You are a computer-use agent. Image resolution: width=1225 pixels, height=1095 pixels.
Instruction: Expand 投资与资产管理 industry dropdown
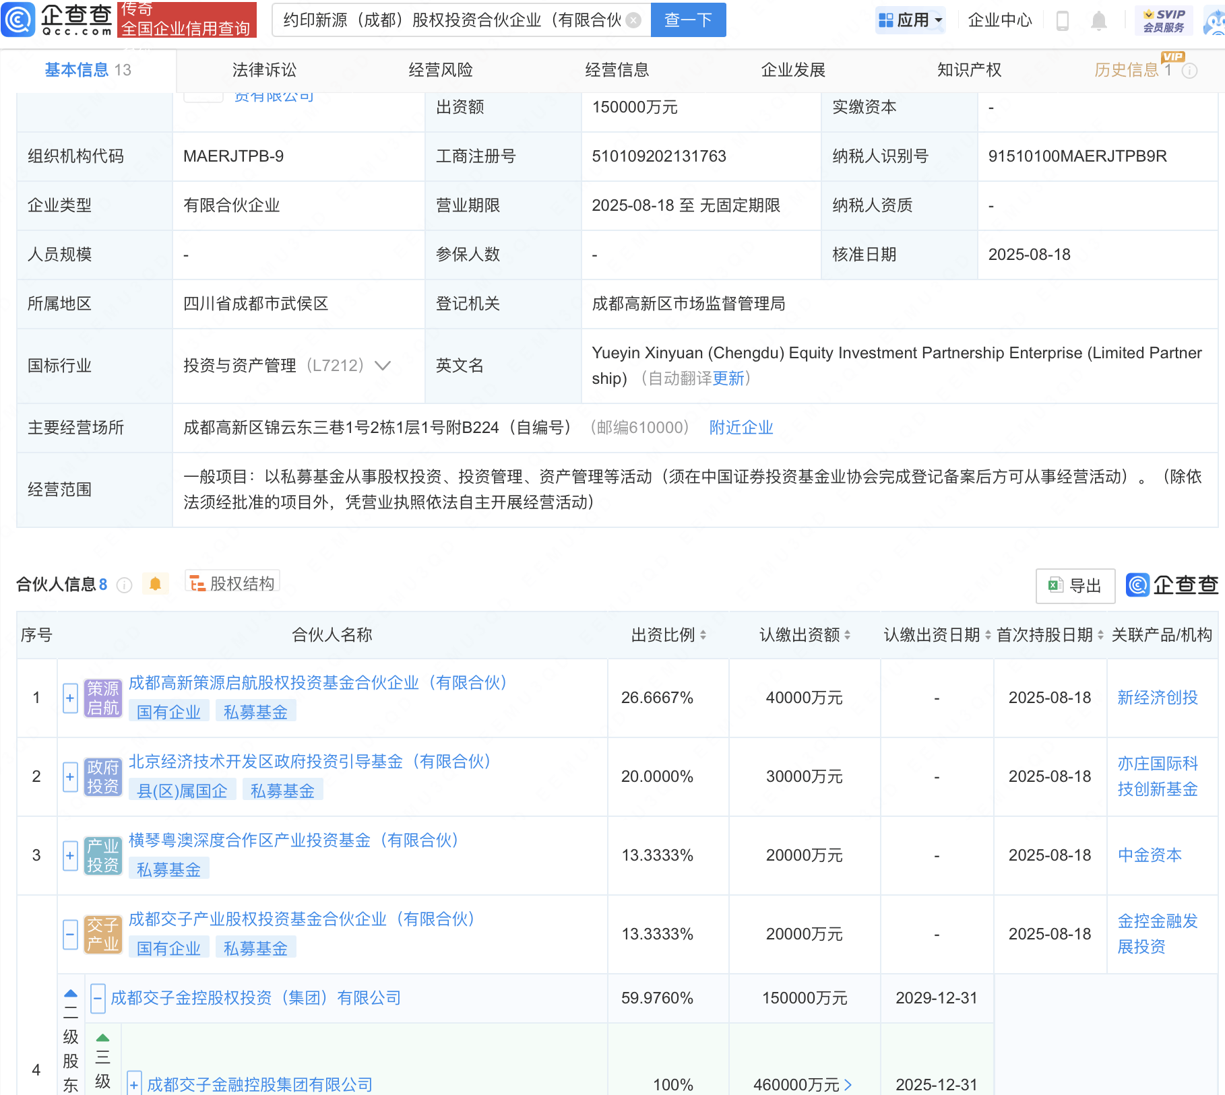point(383,366)
